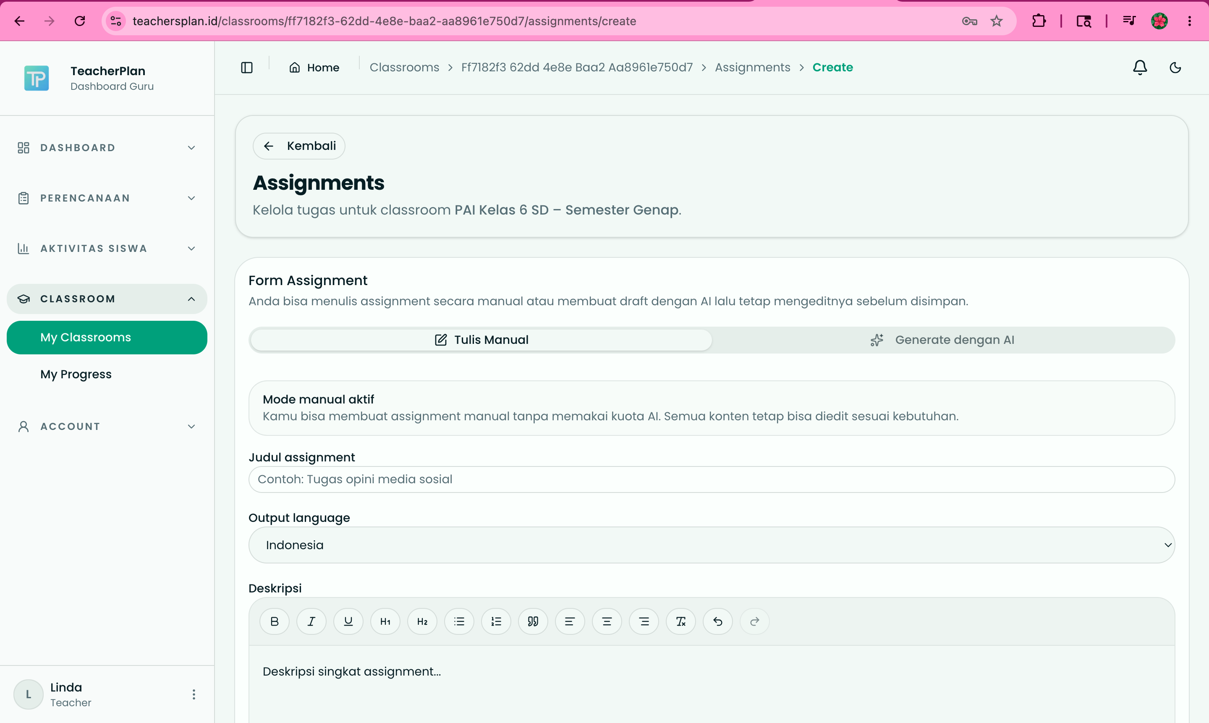Undo last edit in description editor
This screenshot has height=723, width=1209.
717,621
